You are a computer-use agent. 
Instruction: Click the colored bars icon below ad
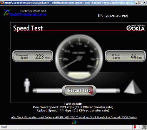(x=74, y=122)
